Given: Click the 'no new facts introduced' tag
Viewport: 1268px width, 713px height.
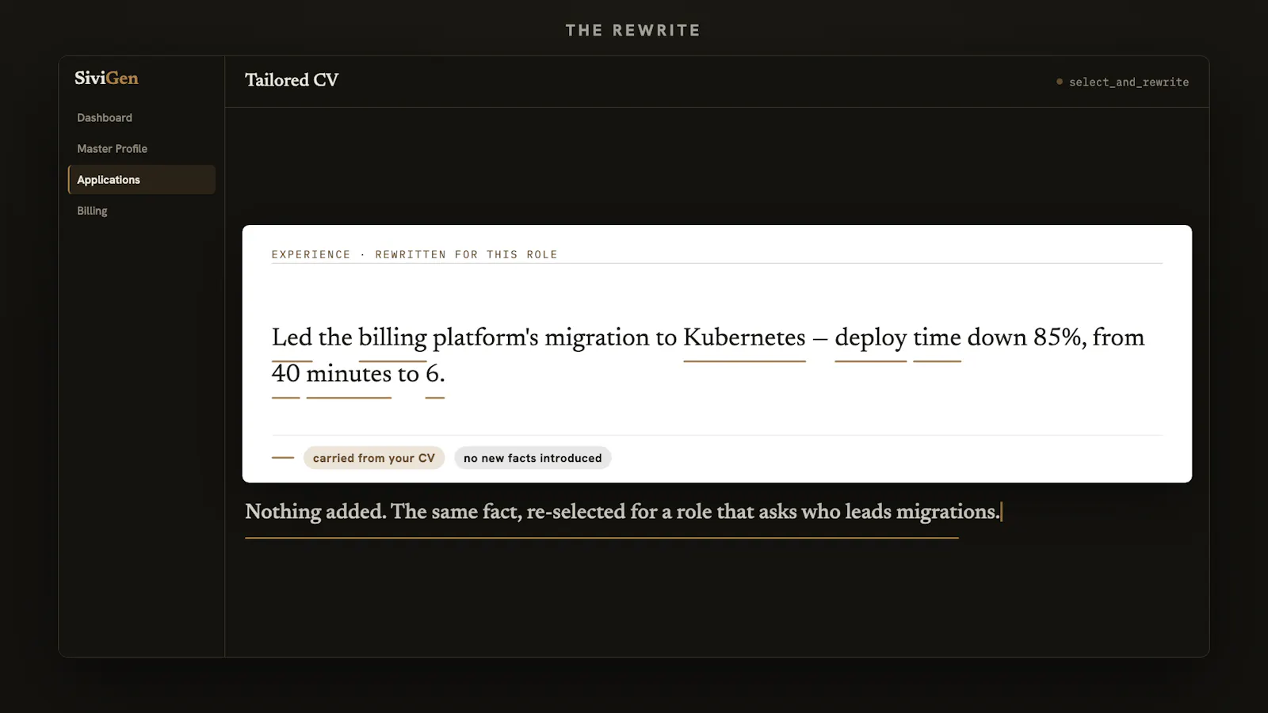Looking at the screenshot, I should click(x=533, y=458).
